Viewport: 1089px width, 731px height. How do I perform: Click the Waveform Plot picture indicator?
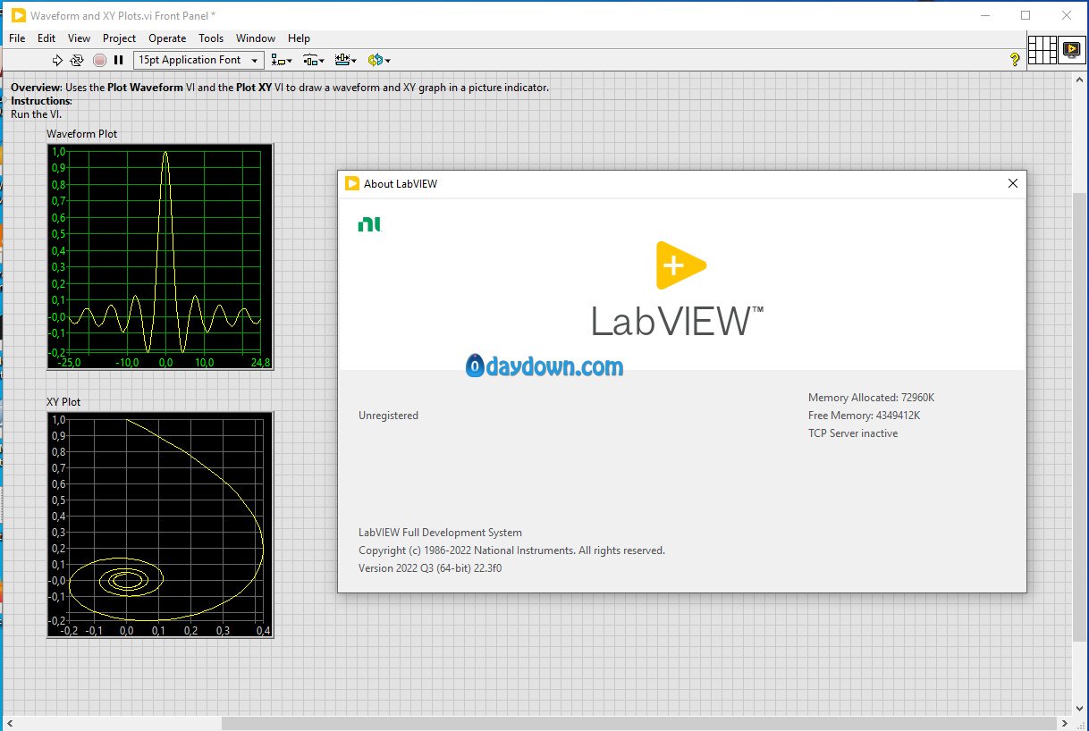(x=160, y=256)
